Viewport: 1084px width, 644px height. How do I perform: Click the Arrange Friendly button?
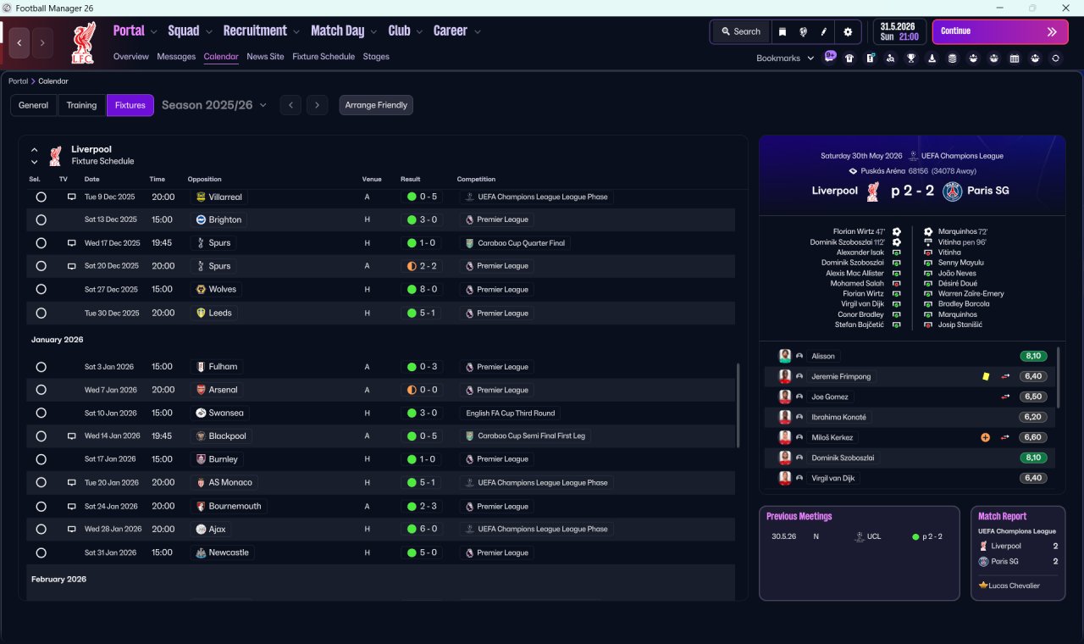(x=376, y=105)
